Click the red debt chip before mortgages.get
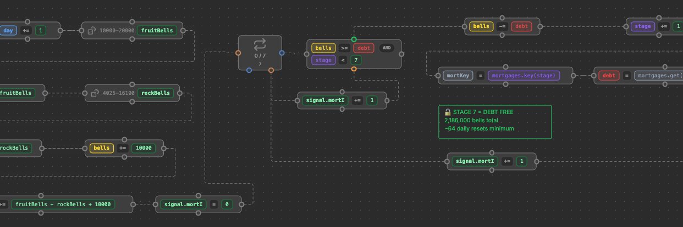The height and width of the screenshot is (227, 683). click(x=609, y=76)
